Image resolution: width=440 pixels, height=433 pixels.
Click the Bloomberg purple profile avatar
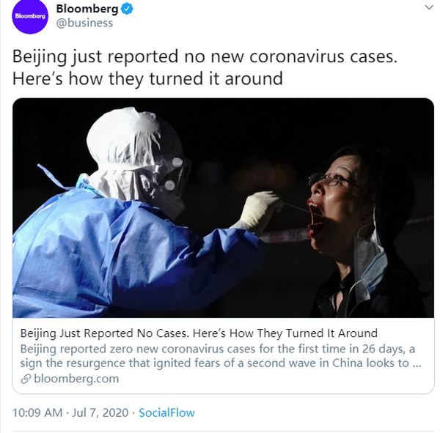(x=30, y=17)
